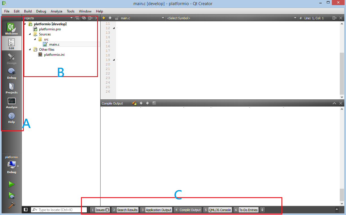This screenshot has height=215, width=346.
Task: Open the main.c open-documents dropdown
Action: tap(142, 18)
